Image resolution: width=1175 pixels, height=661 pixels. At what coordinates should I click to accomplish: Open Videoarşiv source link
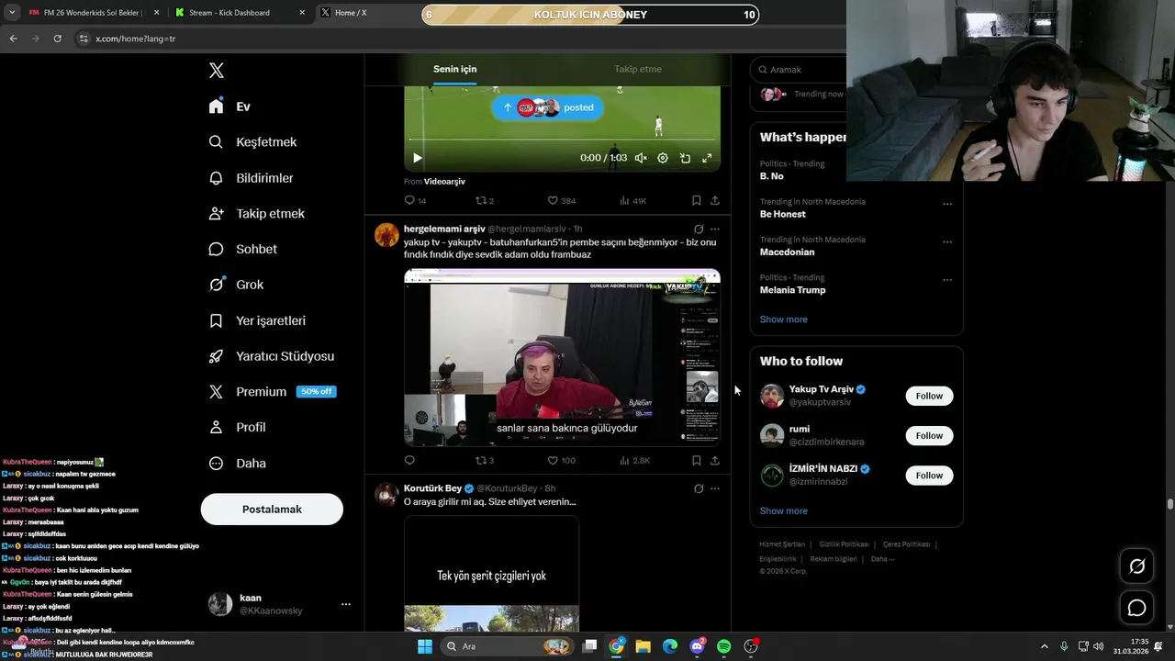444,182
